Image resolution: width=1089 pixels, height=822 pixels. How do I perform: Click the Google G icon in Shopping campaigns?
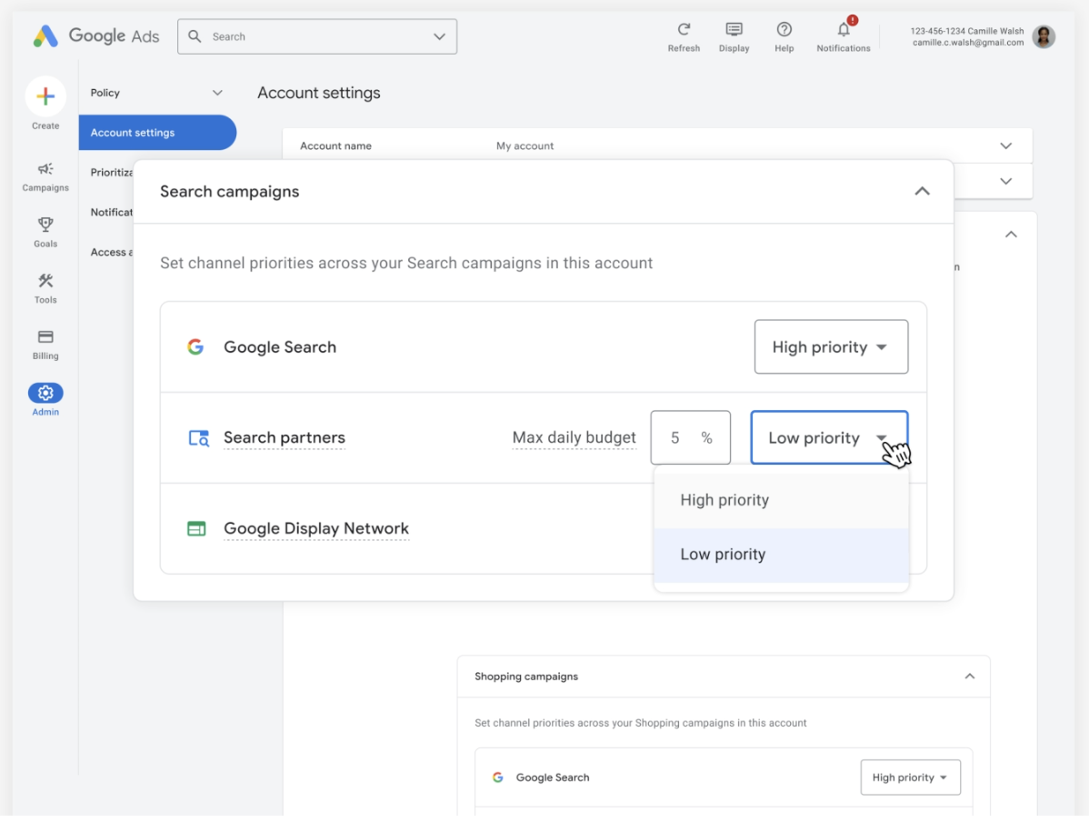point(498,777)
